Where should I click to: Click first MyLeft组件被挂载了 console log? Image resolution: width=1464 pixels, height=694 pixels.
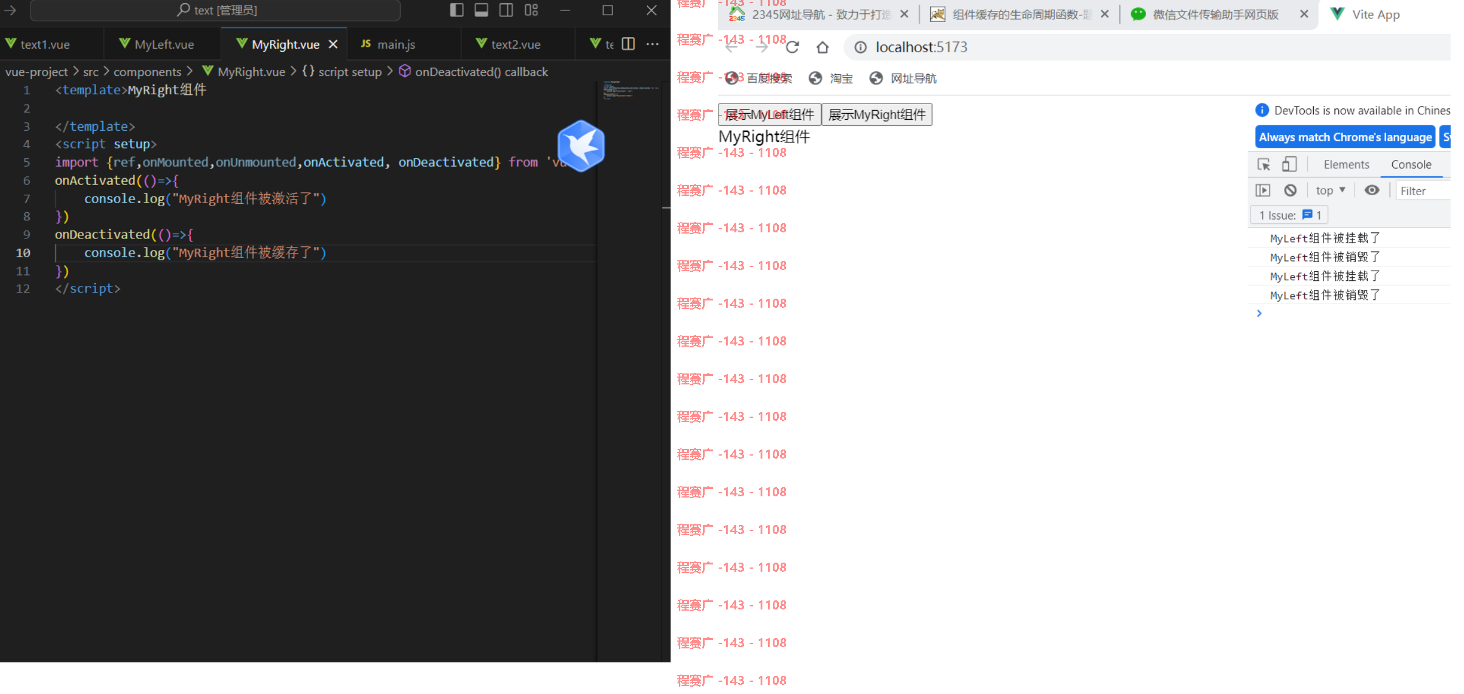point(1325,238)
